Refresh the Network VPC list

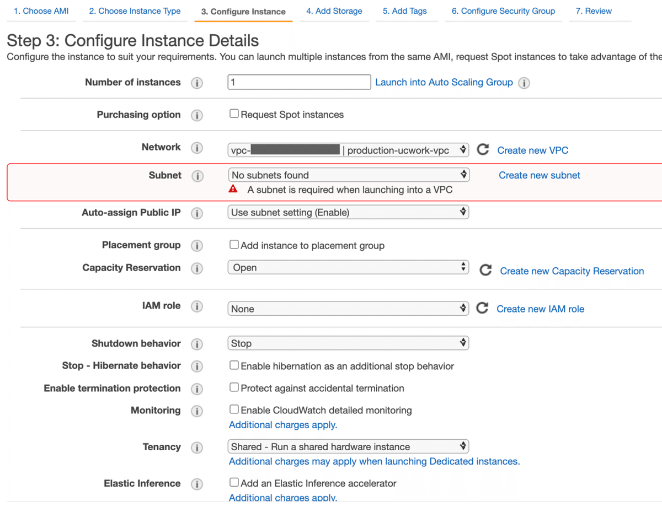(483, 150)
